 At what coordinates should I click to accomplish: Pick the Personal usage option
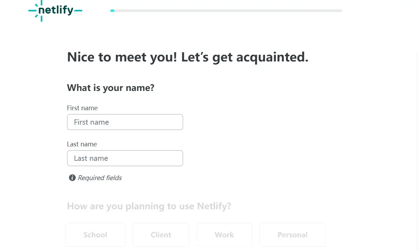tap(292, 235)
